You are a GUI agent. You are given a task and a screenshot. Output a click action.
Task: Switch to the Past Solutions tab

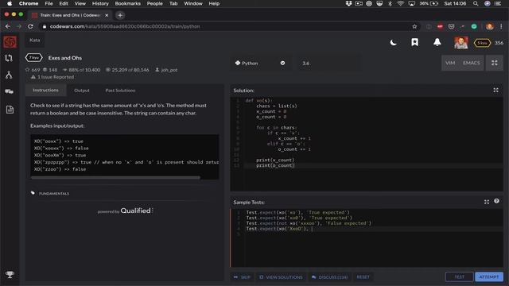point(120,91)
